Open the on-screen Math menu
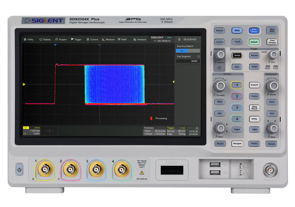 point(122,40)
